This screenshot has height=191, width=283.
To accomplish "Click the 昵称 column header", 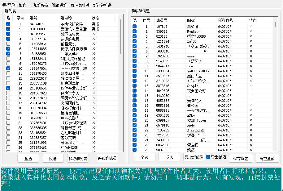I will (200, 20).
